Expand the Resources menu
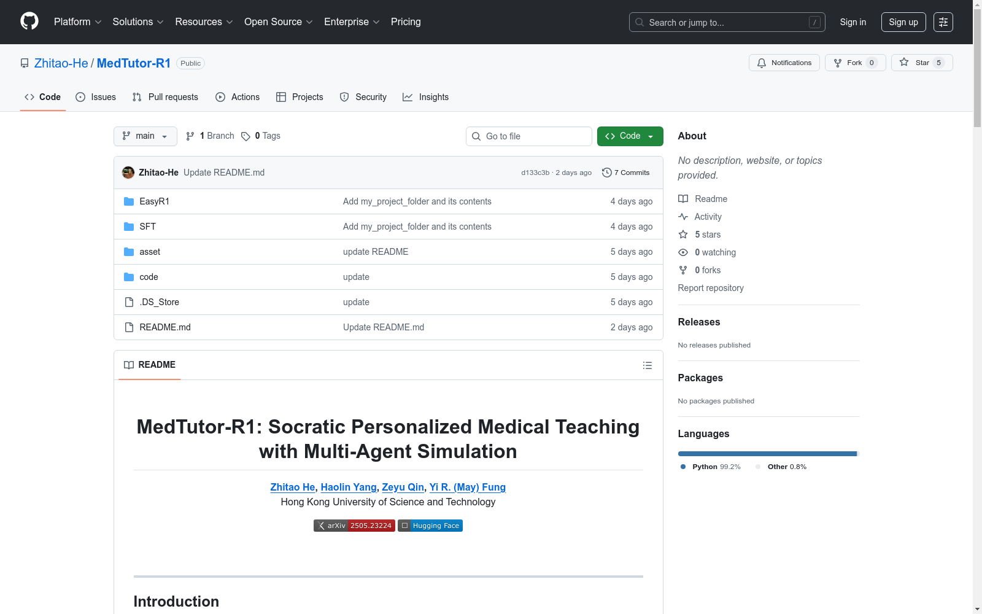Image resolution: width=982 pixels, height=614 pixels. tap(204, 22)
